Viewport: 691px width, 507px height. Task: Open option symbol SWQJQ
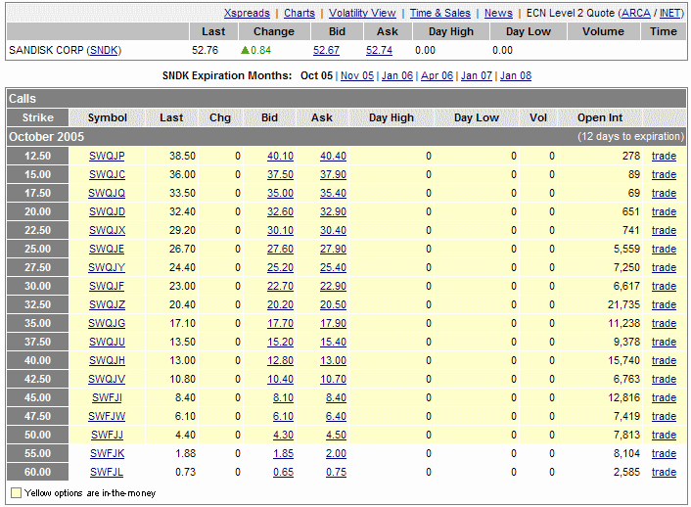(107, 193)
